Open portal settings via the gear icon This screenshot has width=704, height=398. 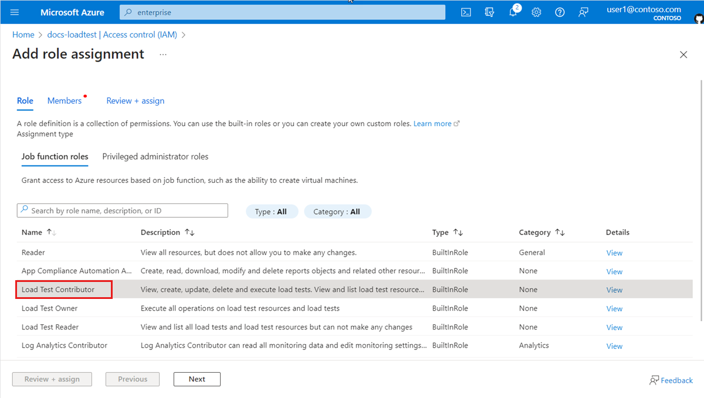tap(536, 12)
